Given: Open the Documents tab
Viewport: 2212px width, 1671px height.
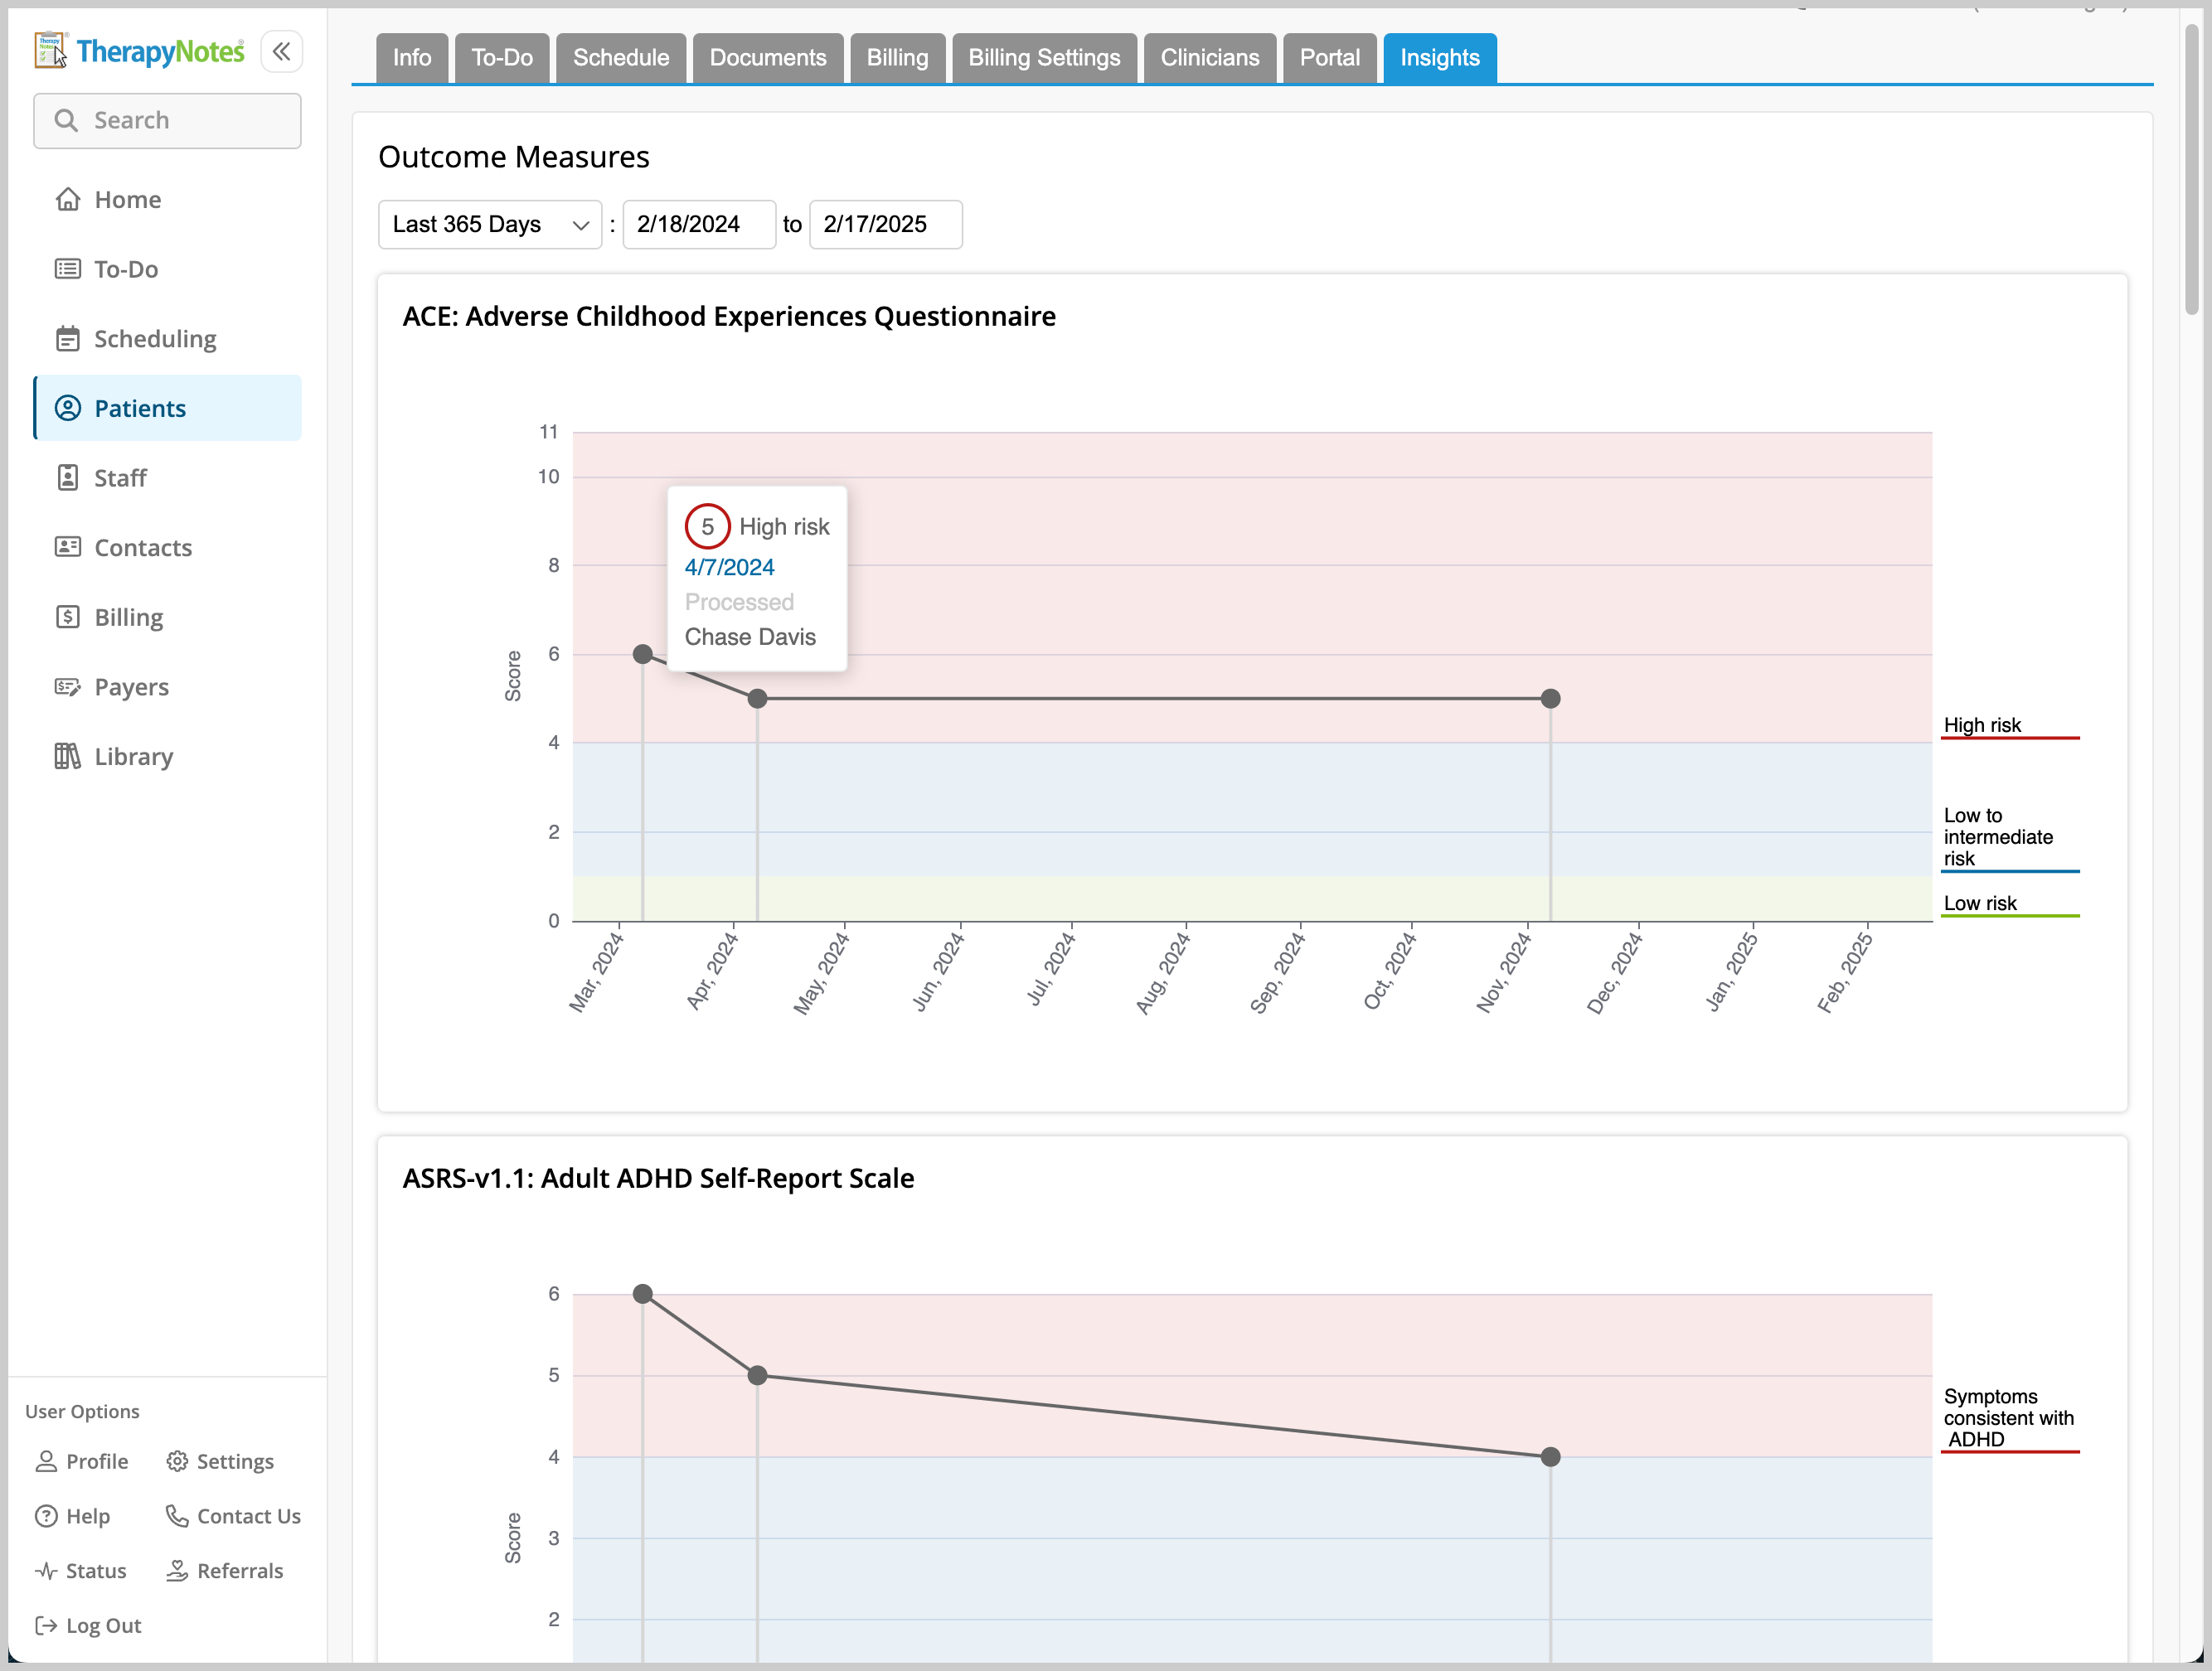Looking at the screenshot, I should 767,58.
